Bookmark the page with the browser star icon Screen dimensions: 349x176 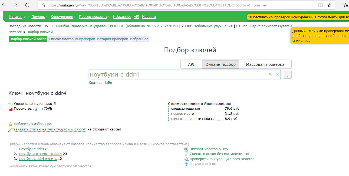click(x=329, y=5)
